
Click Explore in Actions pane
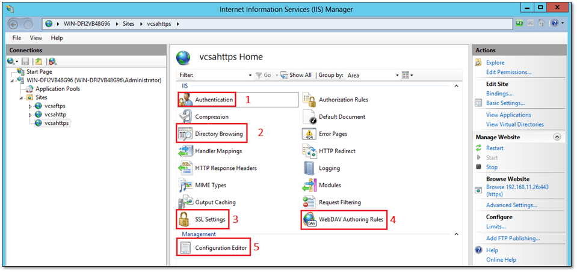point(495,63)
